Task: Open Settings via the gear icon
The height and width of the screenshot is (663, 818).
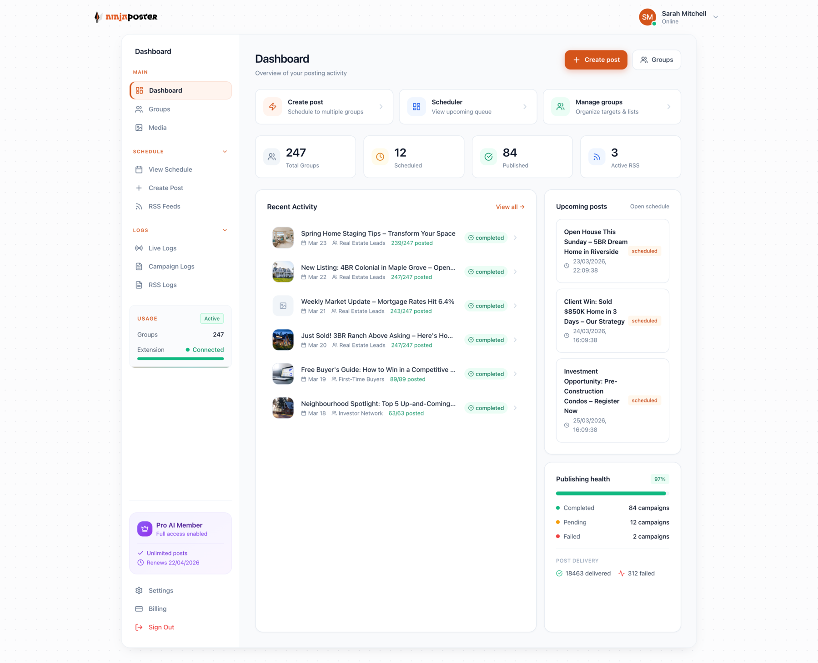Action: [139, 590]
